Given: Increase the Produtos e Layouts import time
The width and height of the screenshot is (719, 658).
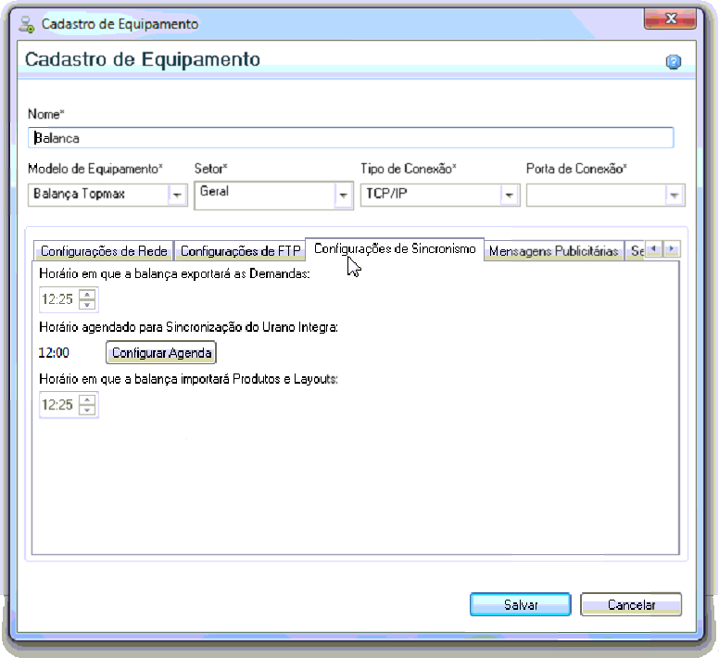Looking at the screenshot, I should click(x=87, y=399).
